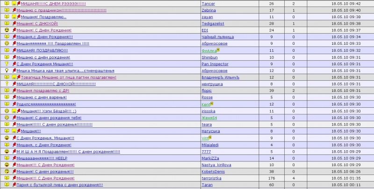Viewport: 374px width, 189px height.
Task: Open topic 'Мишаню с днем варенья!'
Action: 42,98
